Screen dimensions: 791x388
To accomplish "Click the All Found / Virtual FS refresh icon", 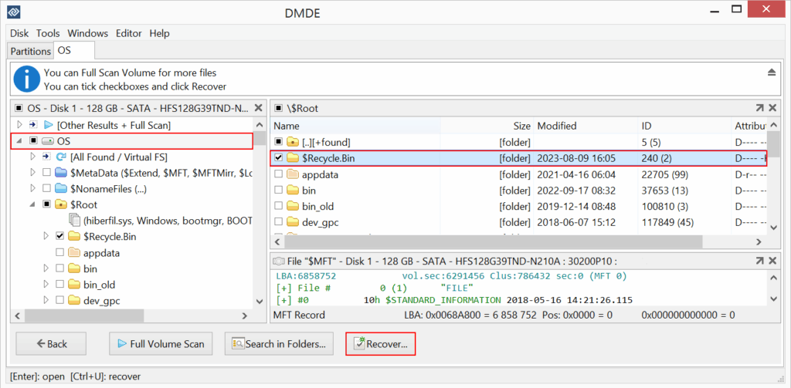I will click(61, 157).
